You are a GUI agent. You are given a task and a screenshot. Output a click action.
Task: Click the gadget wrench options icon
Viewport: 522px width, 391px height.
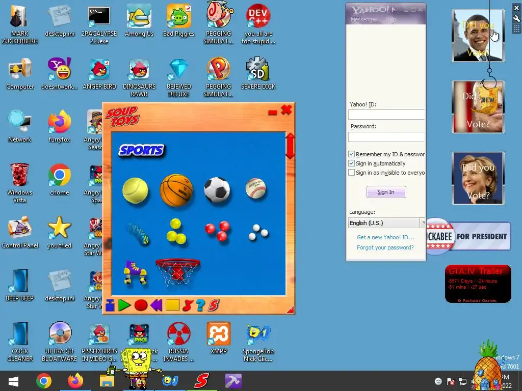coord(516,18)
